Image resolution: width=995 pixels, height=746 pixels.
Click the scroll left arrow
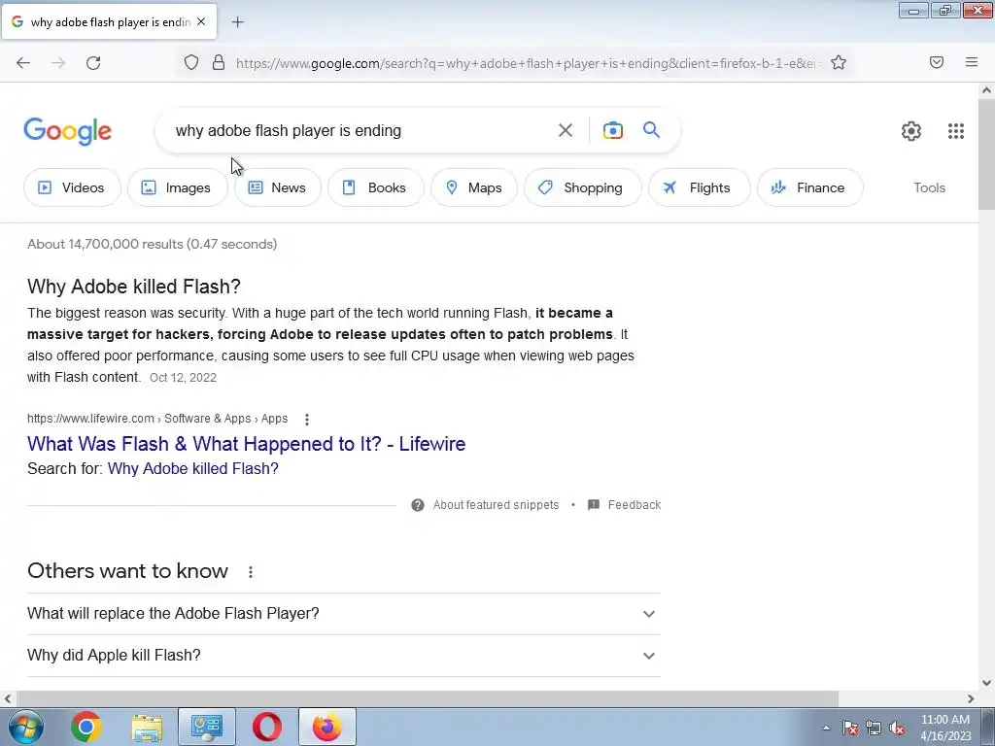[x=8, y=698]
